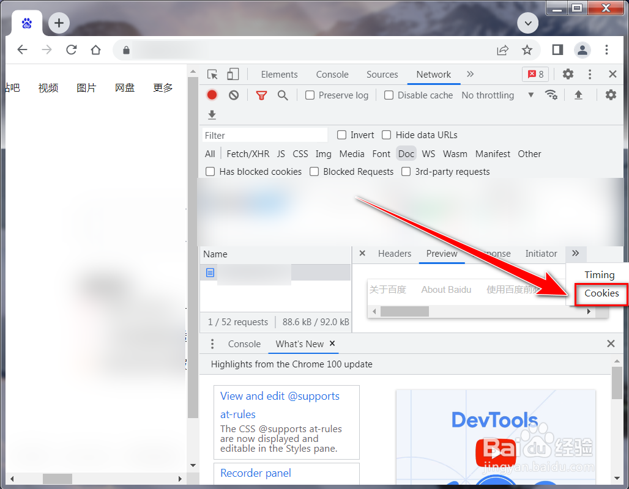Stop recording network log
629x489 pixels.
212,95
